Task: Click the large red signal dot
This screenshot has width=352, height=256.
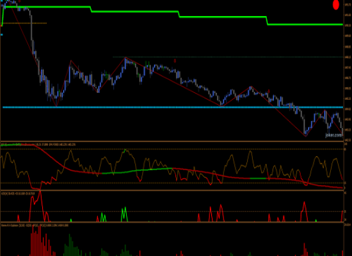Action: [x=335, y=4]
